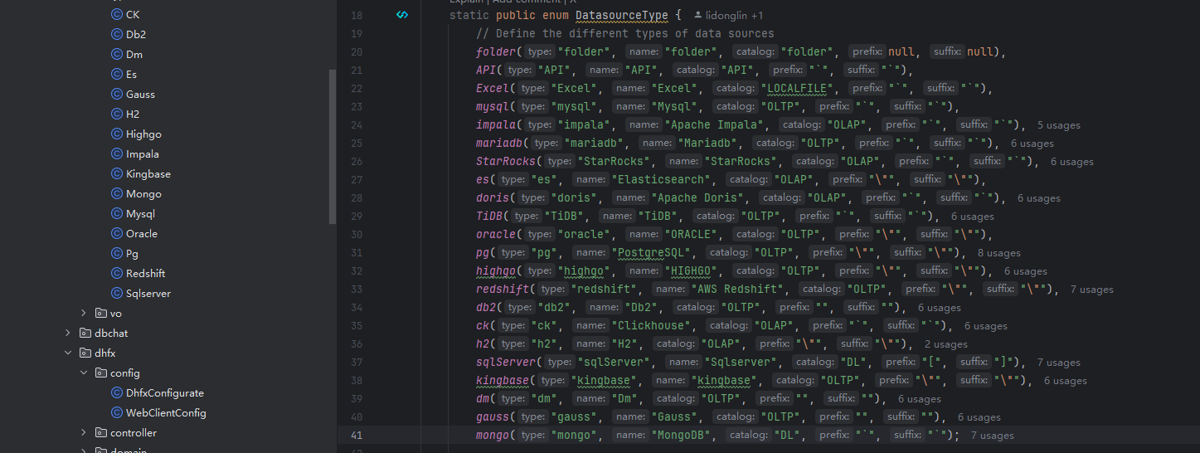Click the 'oracle' enum constant on line 30
1200x453 pixels.
[x=496, y=235]
